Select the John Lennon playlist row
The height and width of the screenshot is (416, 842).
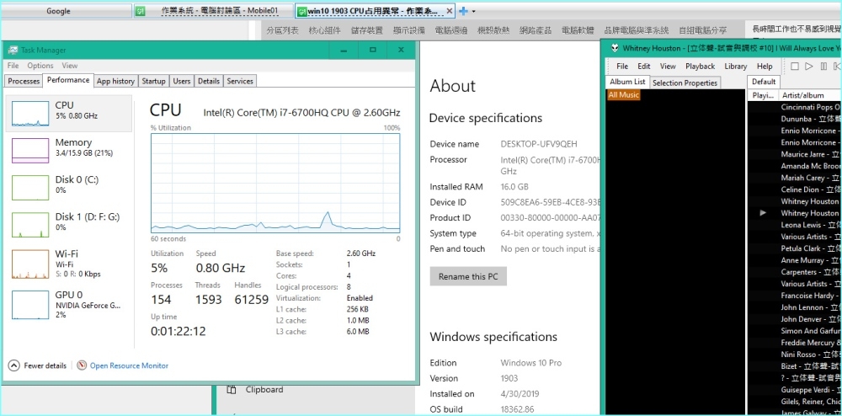795,307
